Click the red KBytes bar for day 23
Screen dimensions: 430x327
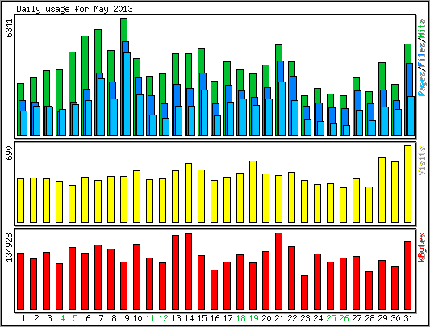coord(304,292)
